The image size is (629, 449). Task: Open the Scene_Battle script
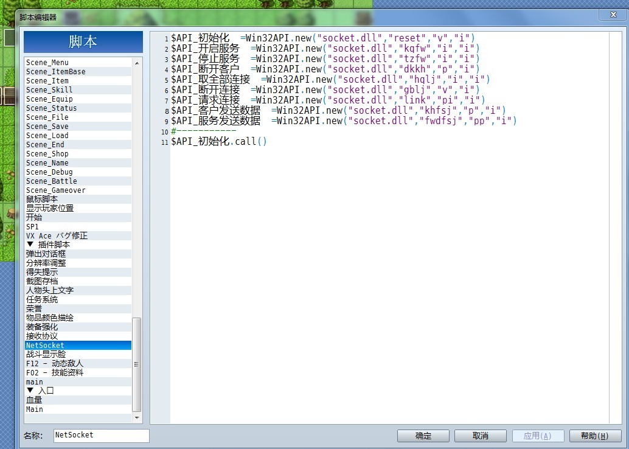[x=78, y=181]
